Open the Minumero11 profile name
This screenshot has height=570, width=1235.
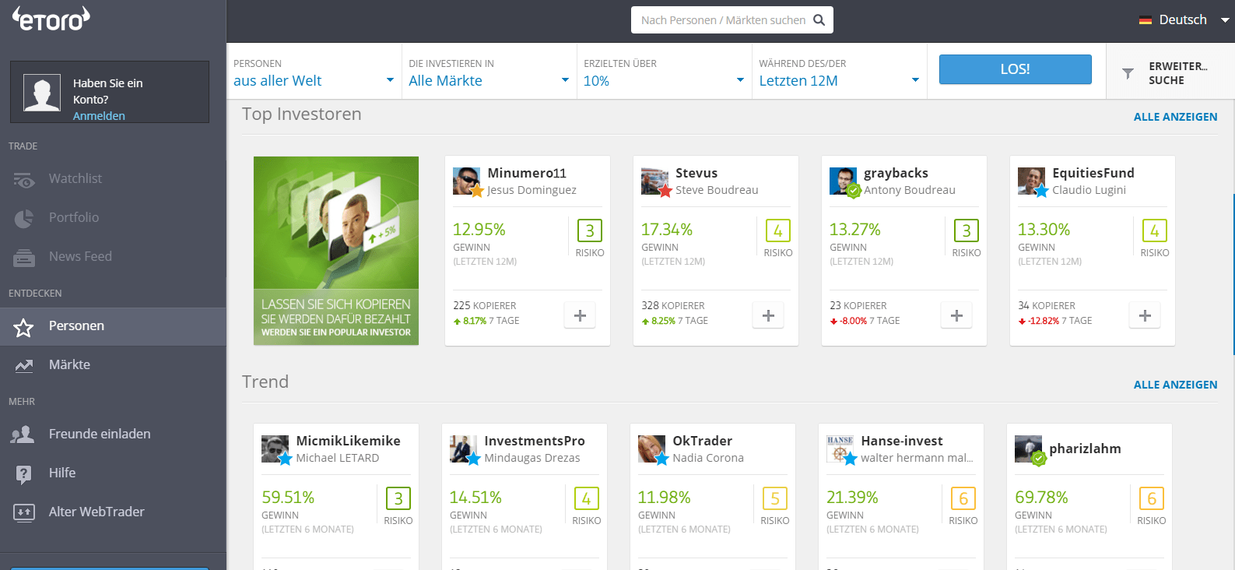[527, 173]
